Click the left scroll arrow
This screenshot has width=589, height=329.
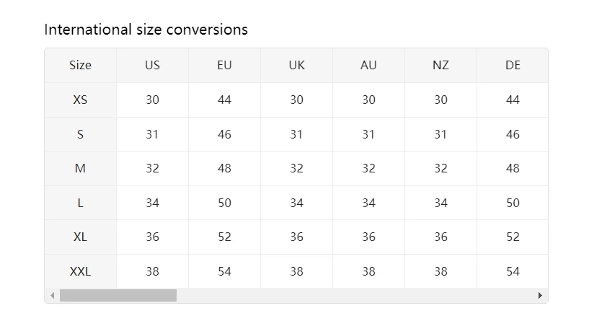pyautogui.click(x=52, y=296)
